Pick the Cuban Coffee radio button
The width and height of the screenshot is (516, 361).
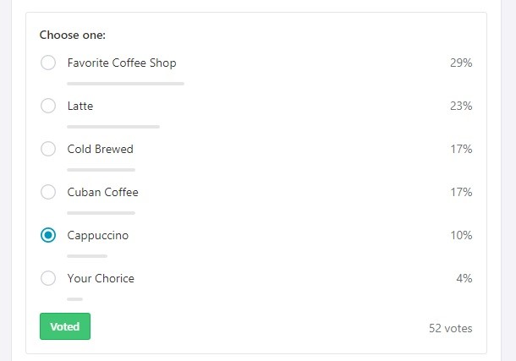coord(48,192)
